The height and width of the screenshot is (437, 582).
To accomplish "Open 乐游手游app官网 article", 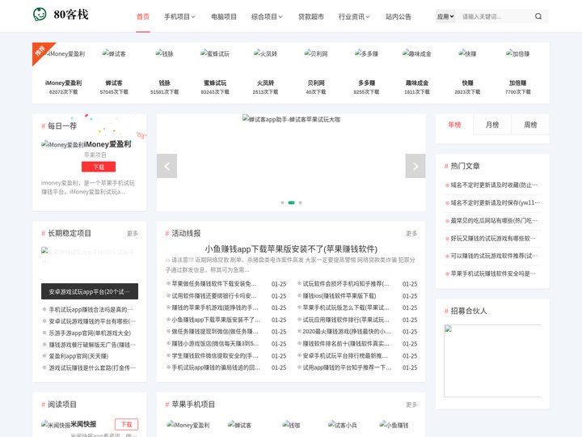I will [x=90, y=333].
